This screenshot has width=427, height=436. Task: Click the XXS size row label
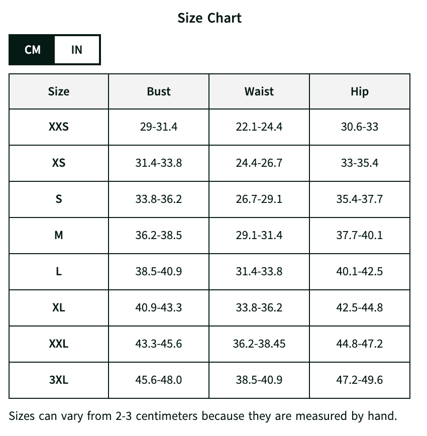(x=59, y=127)
